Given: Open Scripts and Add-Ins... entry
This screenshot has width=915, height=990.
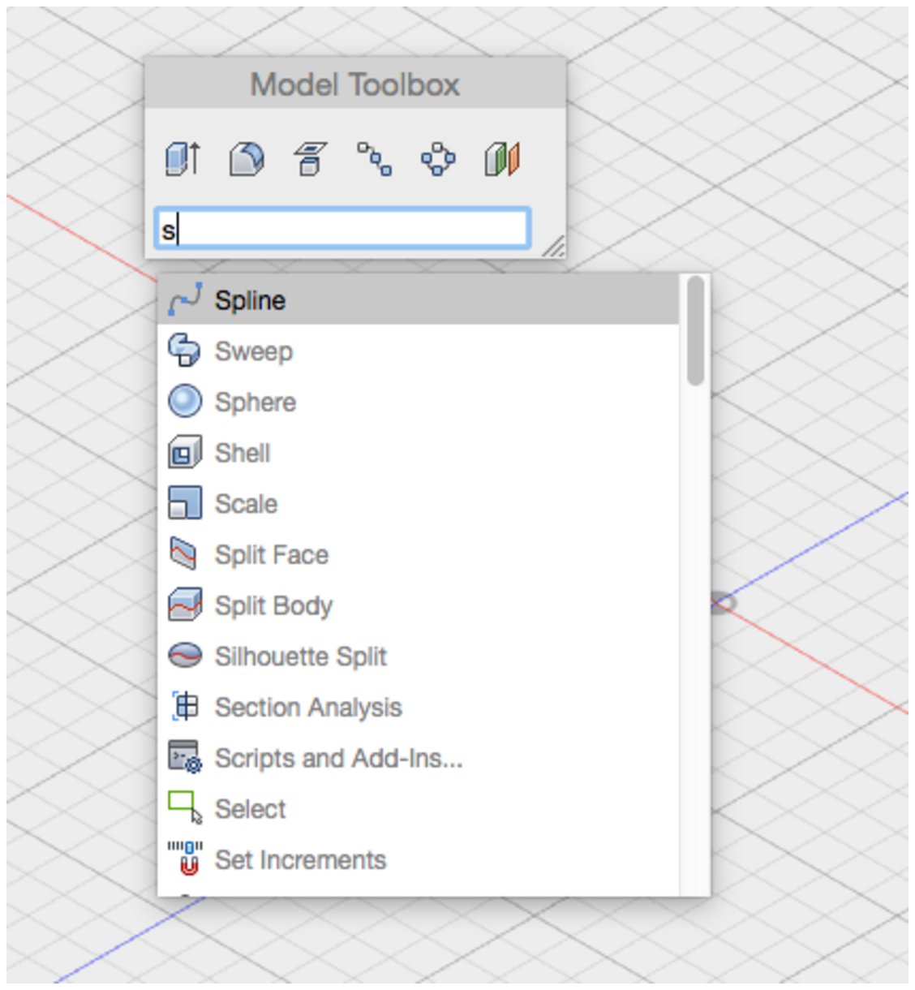Looking at the screenshot, I should tap(418, 757).
